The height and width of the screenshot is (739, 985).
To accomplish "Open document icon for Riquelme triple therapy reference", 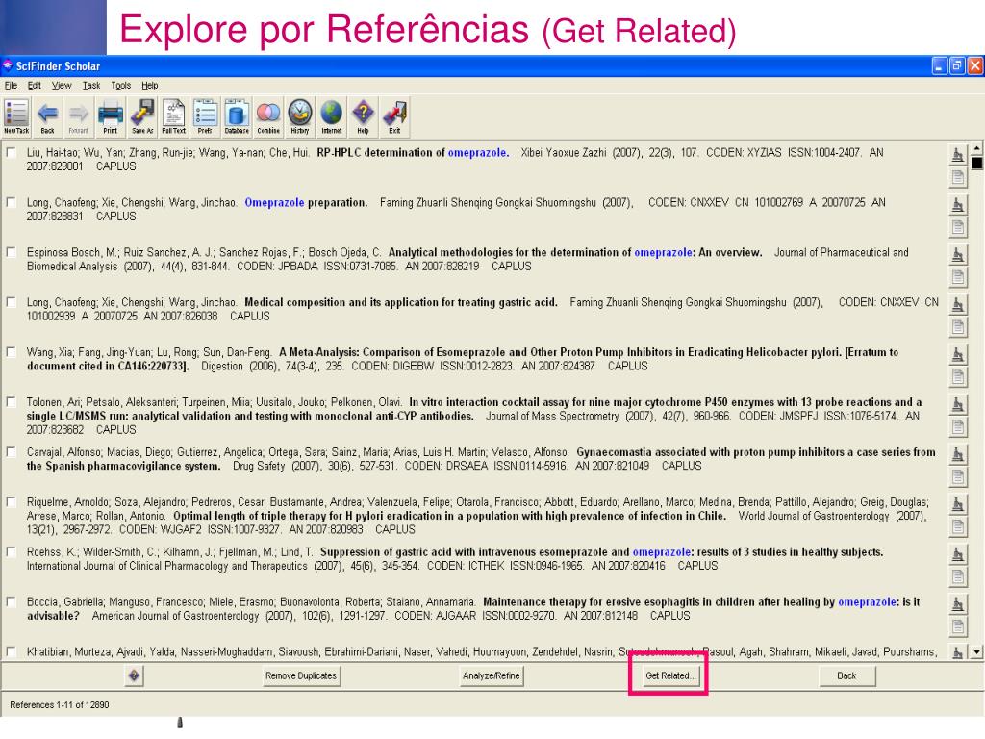I will click(957, 527).
